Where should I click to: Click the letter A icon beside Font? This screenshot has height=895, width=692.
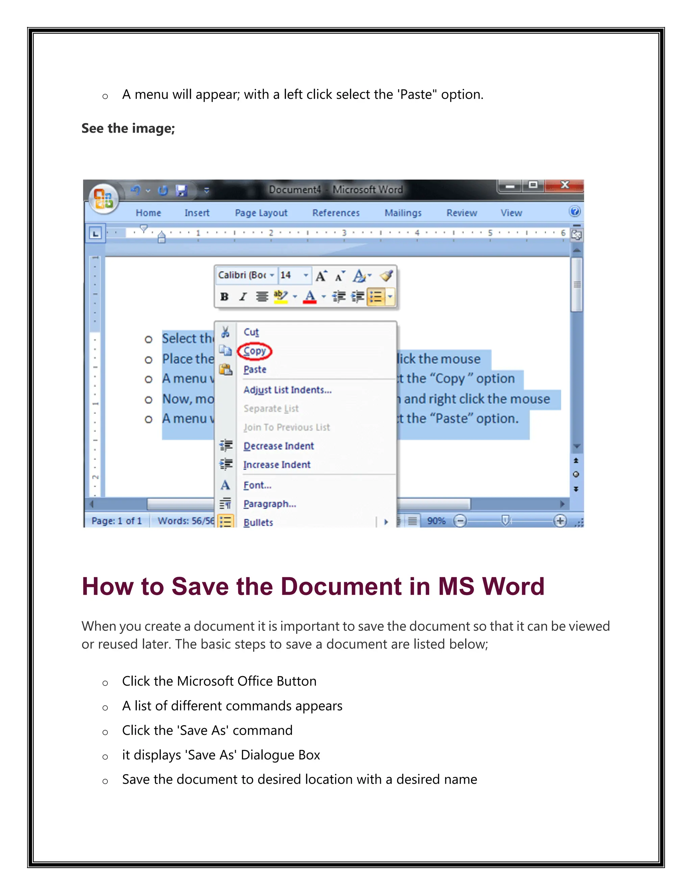225,485
